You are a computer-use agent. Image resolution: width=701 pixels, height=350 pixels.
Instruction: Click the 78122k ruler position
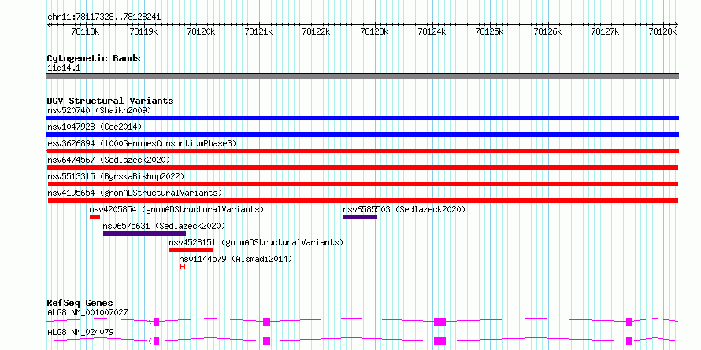coord(316,31)
